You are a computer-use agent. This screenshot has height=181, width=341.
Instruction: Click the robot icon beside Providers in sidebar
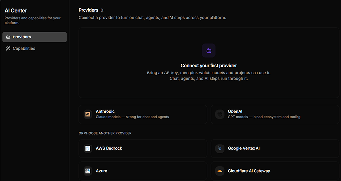pos(8,37)
